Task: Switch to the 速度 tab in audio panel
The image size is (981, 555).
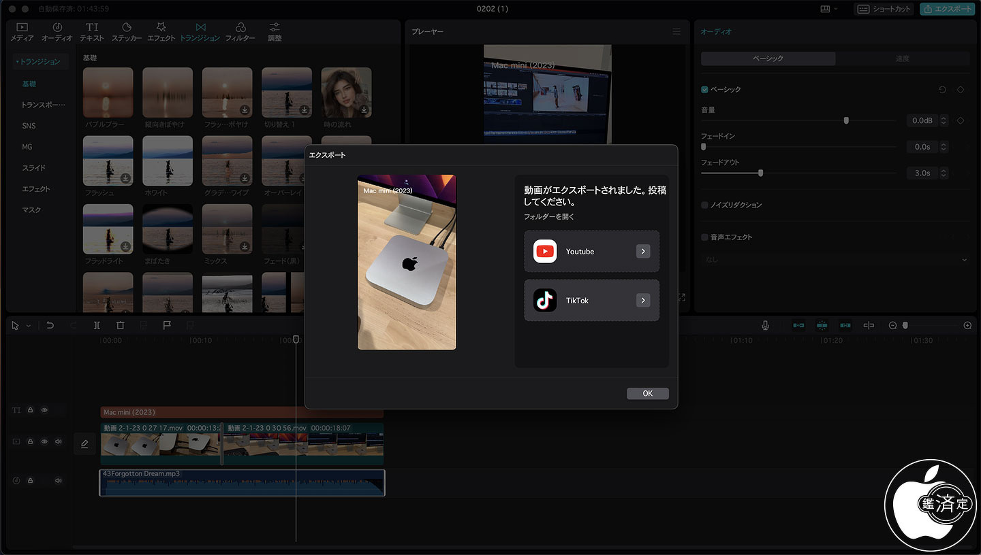Action: (902, 58)
